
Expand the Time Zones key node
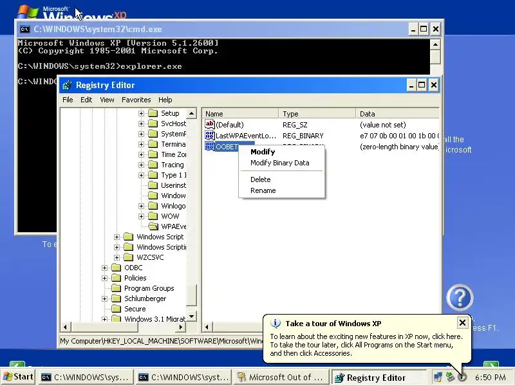141,154
